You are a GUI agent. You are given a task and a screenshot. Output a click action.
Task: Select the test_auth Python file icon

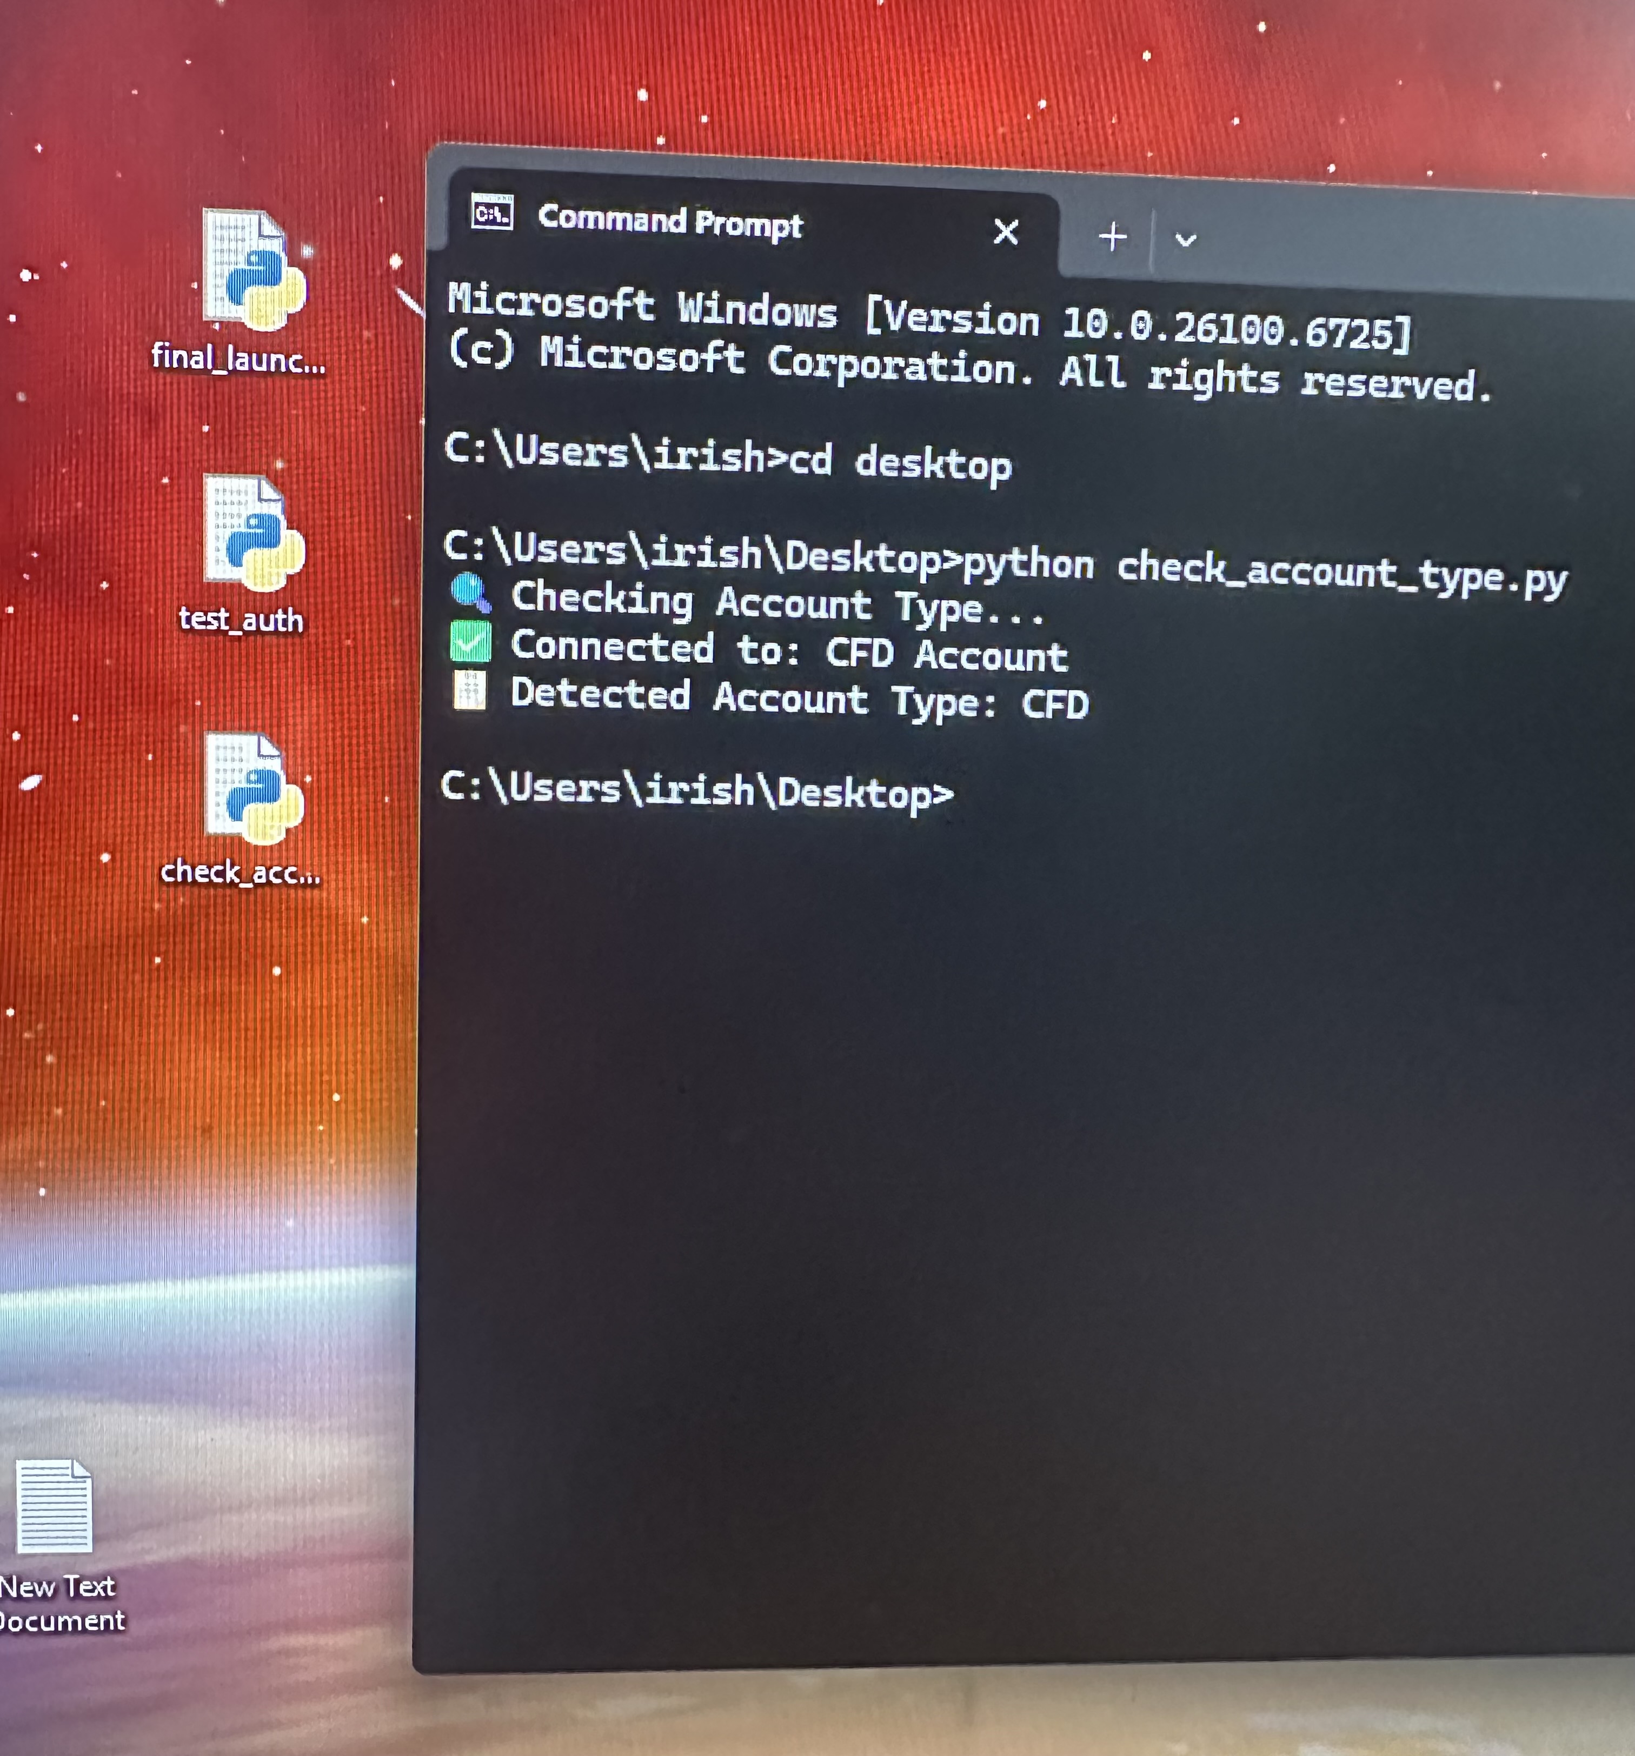pos(252,534)
